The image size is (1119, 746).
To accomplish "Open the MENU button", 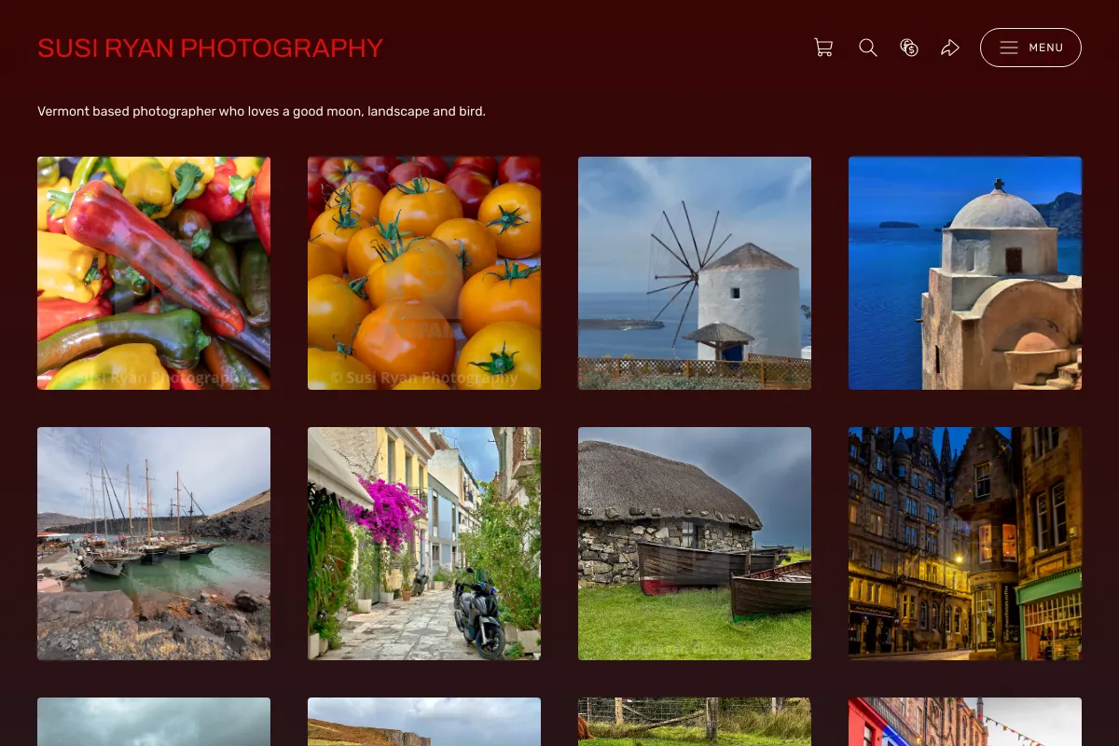I will tap(1030, 48).
